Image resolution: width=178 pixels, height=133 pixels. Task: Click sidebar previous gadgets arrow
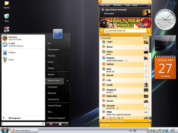(170, 3)
